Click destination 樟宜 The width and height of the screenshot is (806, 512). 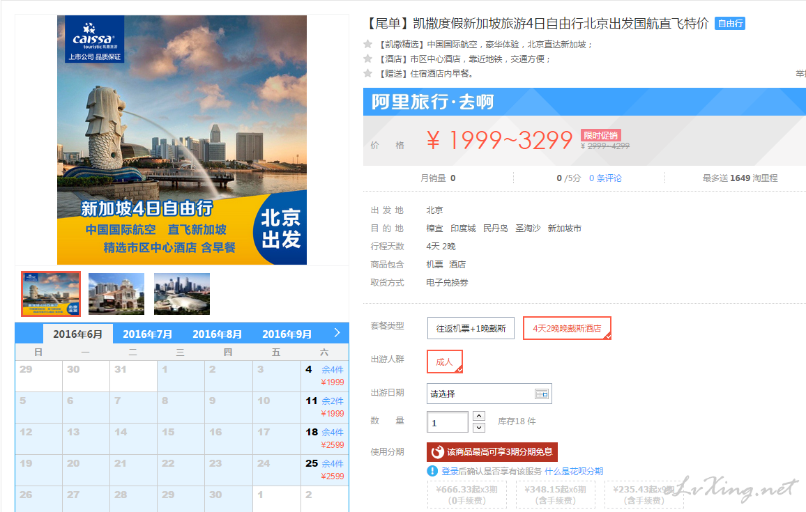[434, 228]
